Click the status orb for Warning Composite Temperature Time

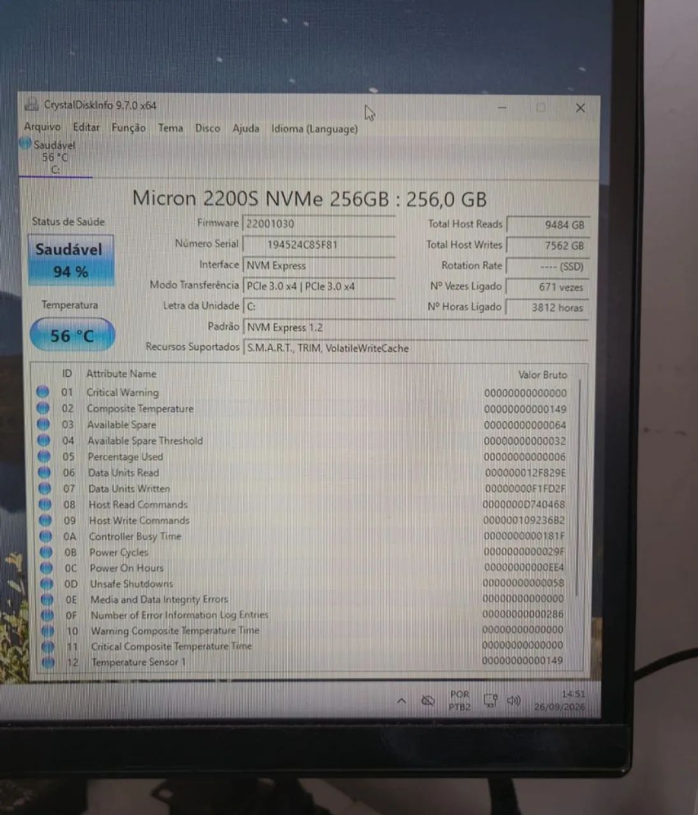[x=47, y=631]
